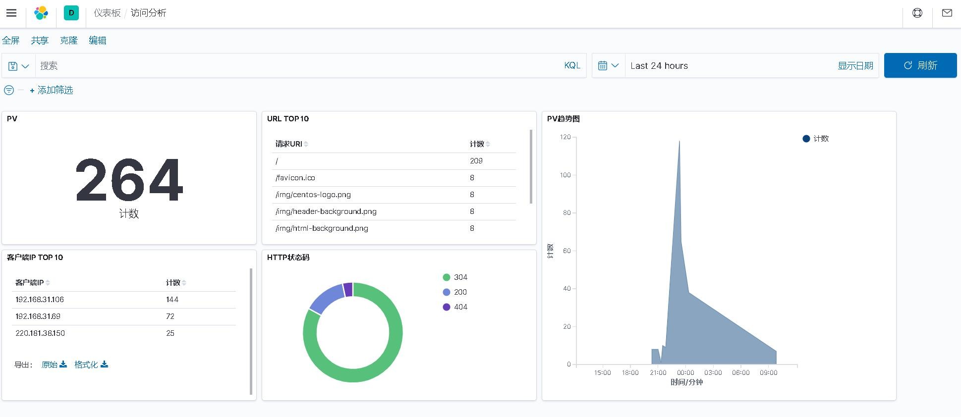Toggle the 404 status legend item
The height and width of the screenshot is (417, 961).
coord(455,307)
